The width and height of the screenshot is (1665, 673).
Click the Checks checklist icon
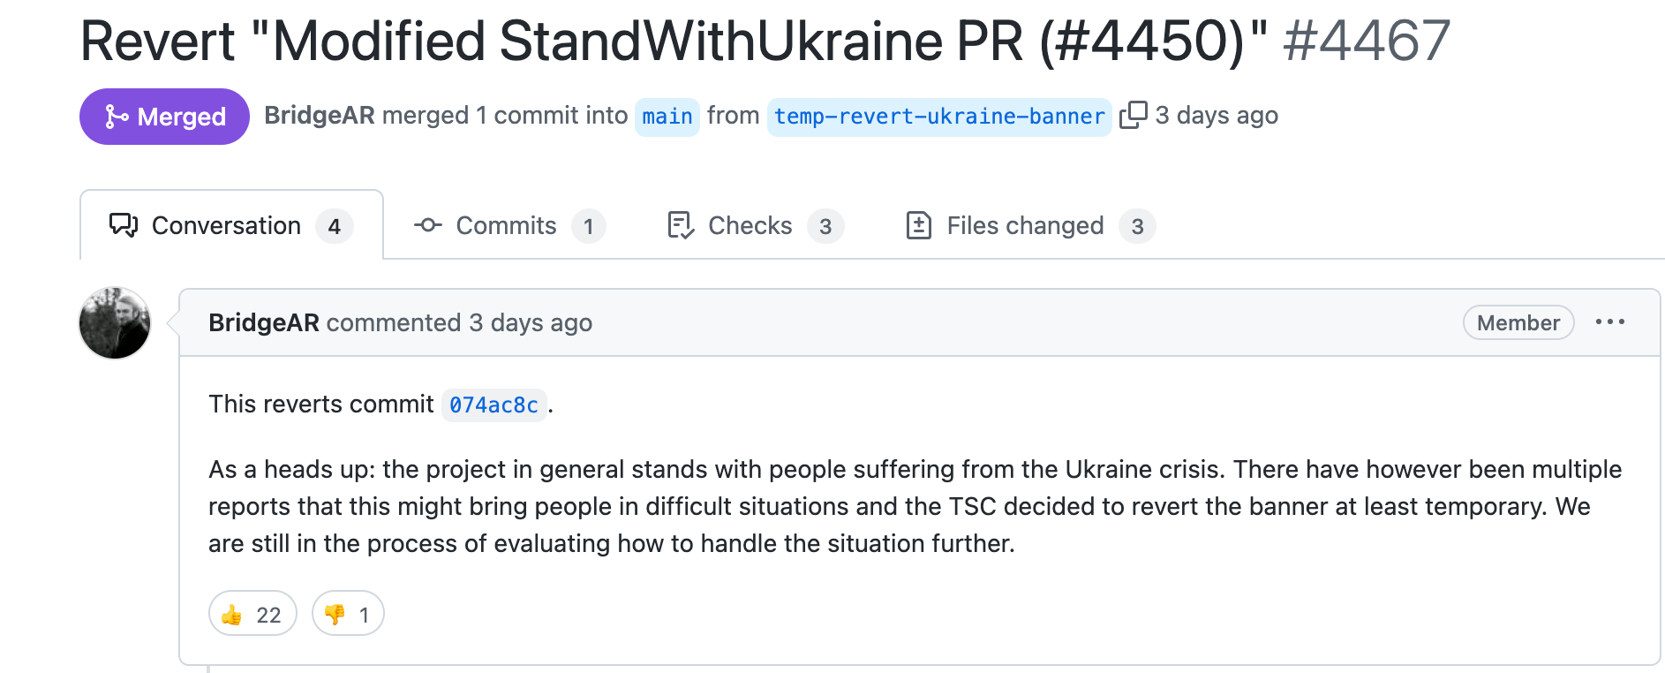(681, 226)
